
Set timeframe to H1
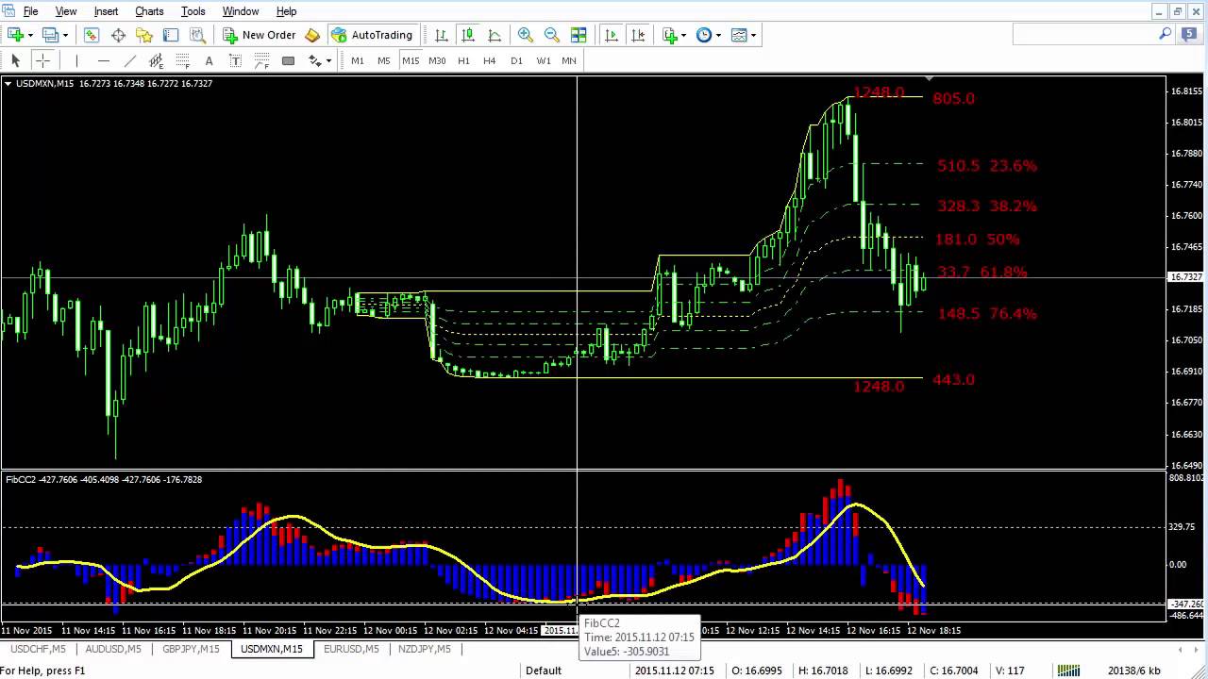click(x=463, y=60)
